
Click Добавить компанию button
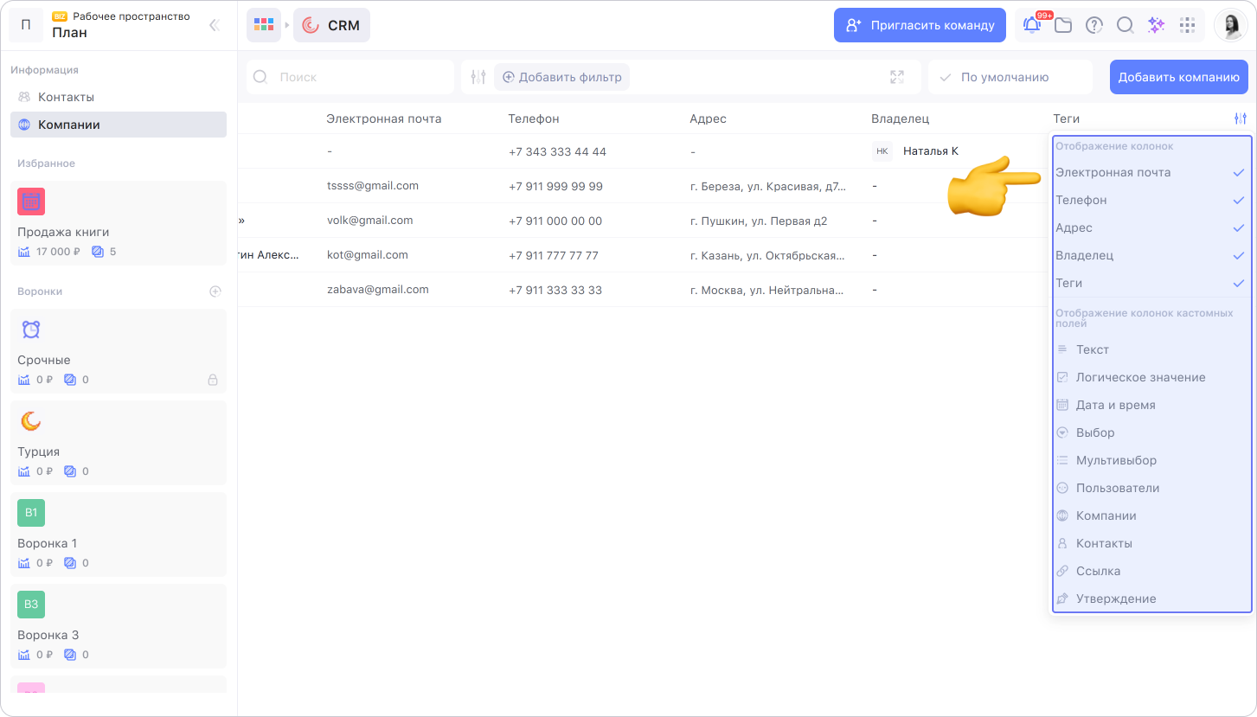[x=1178, y=77]
